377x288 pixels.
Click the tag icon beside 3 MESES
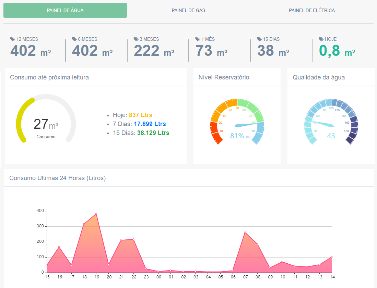coord(136,39)
